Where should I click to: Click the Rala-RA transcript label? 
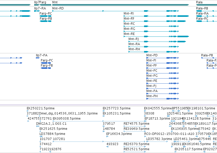[202, 14]
